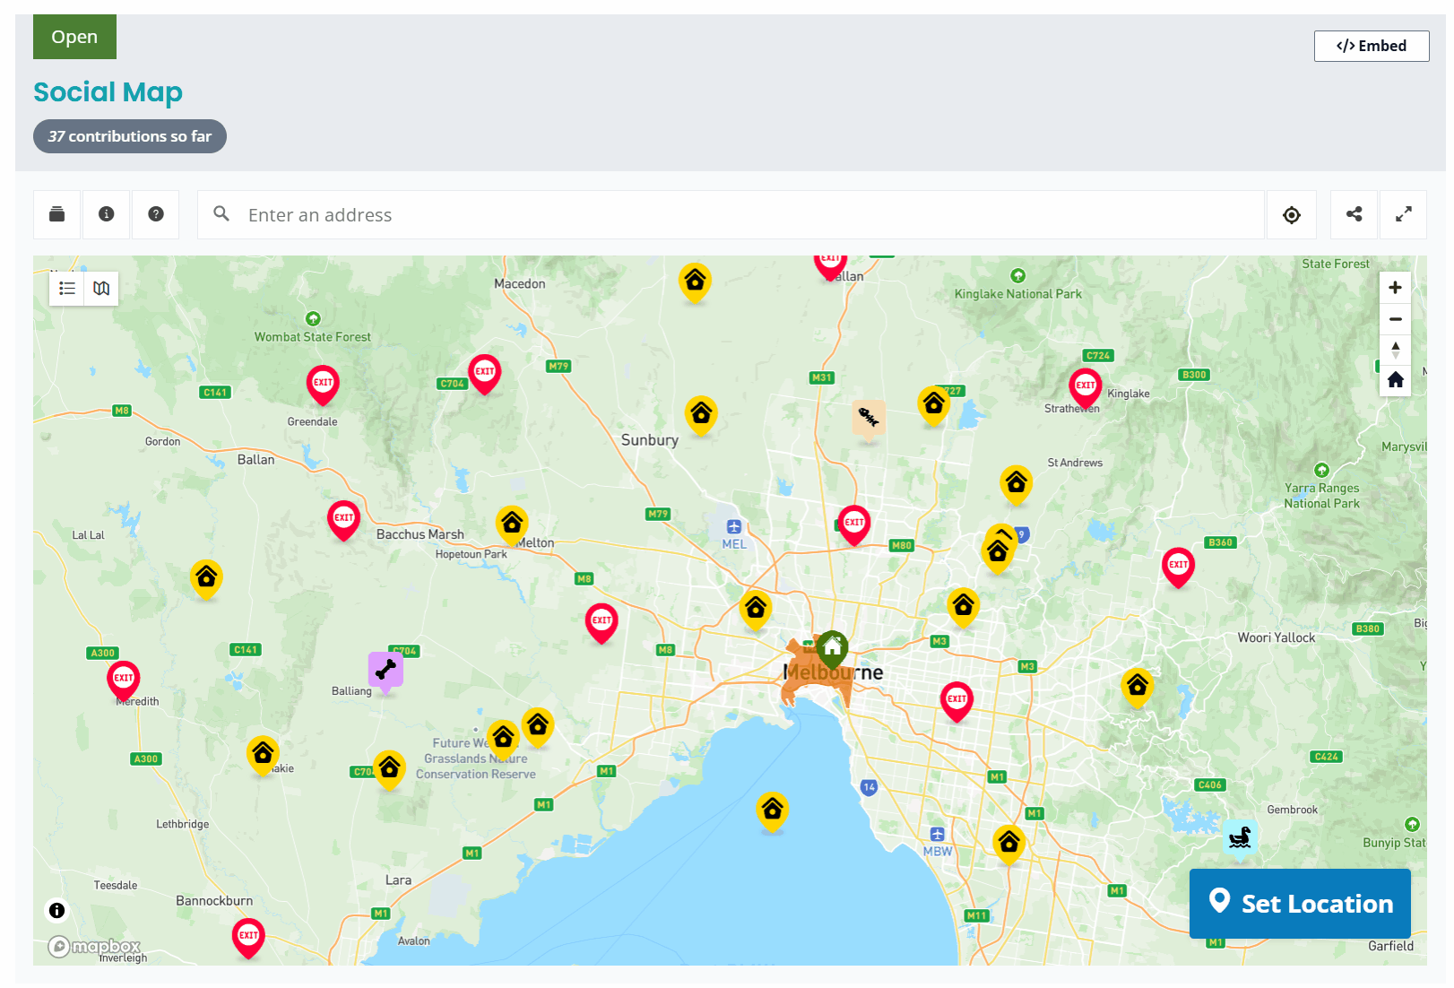Select the green house marker at Melbourne

832,646
